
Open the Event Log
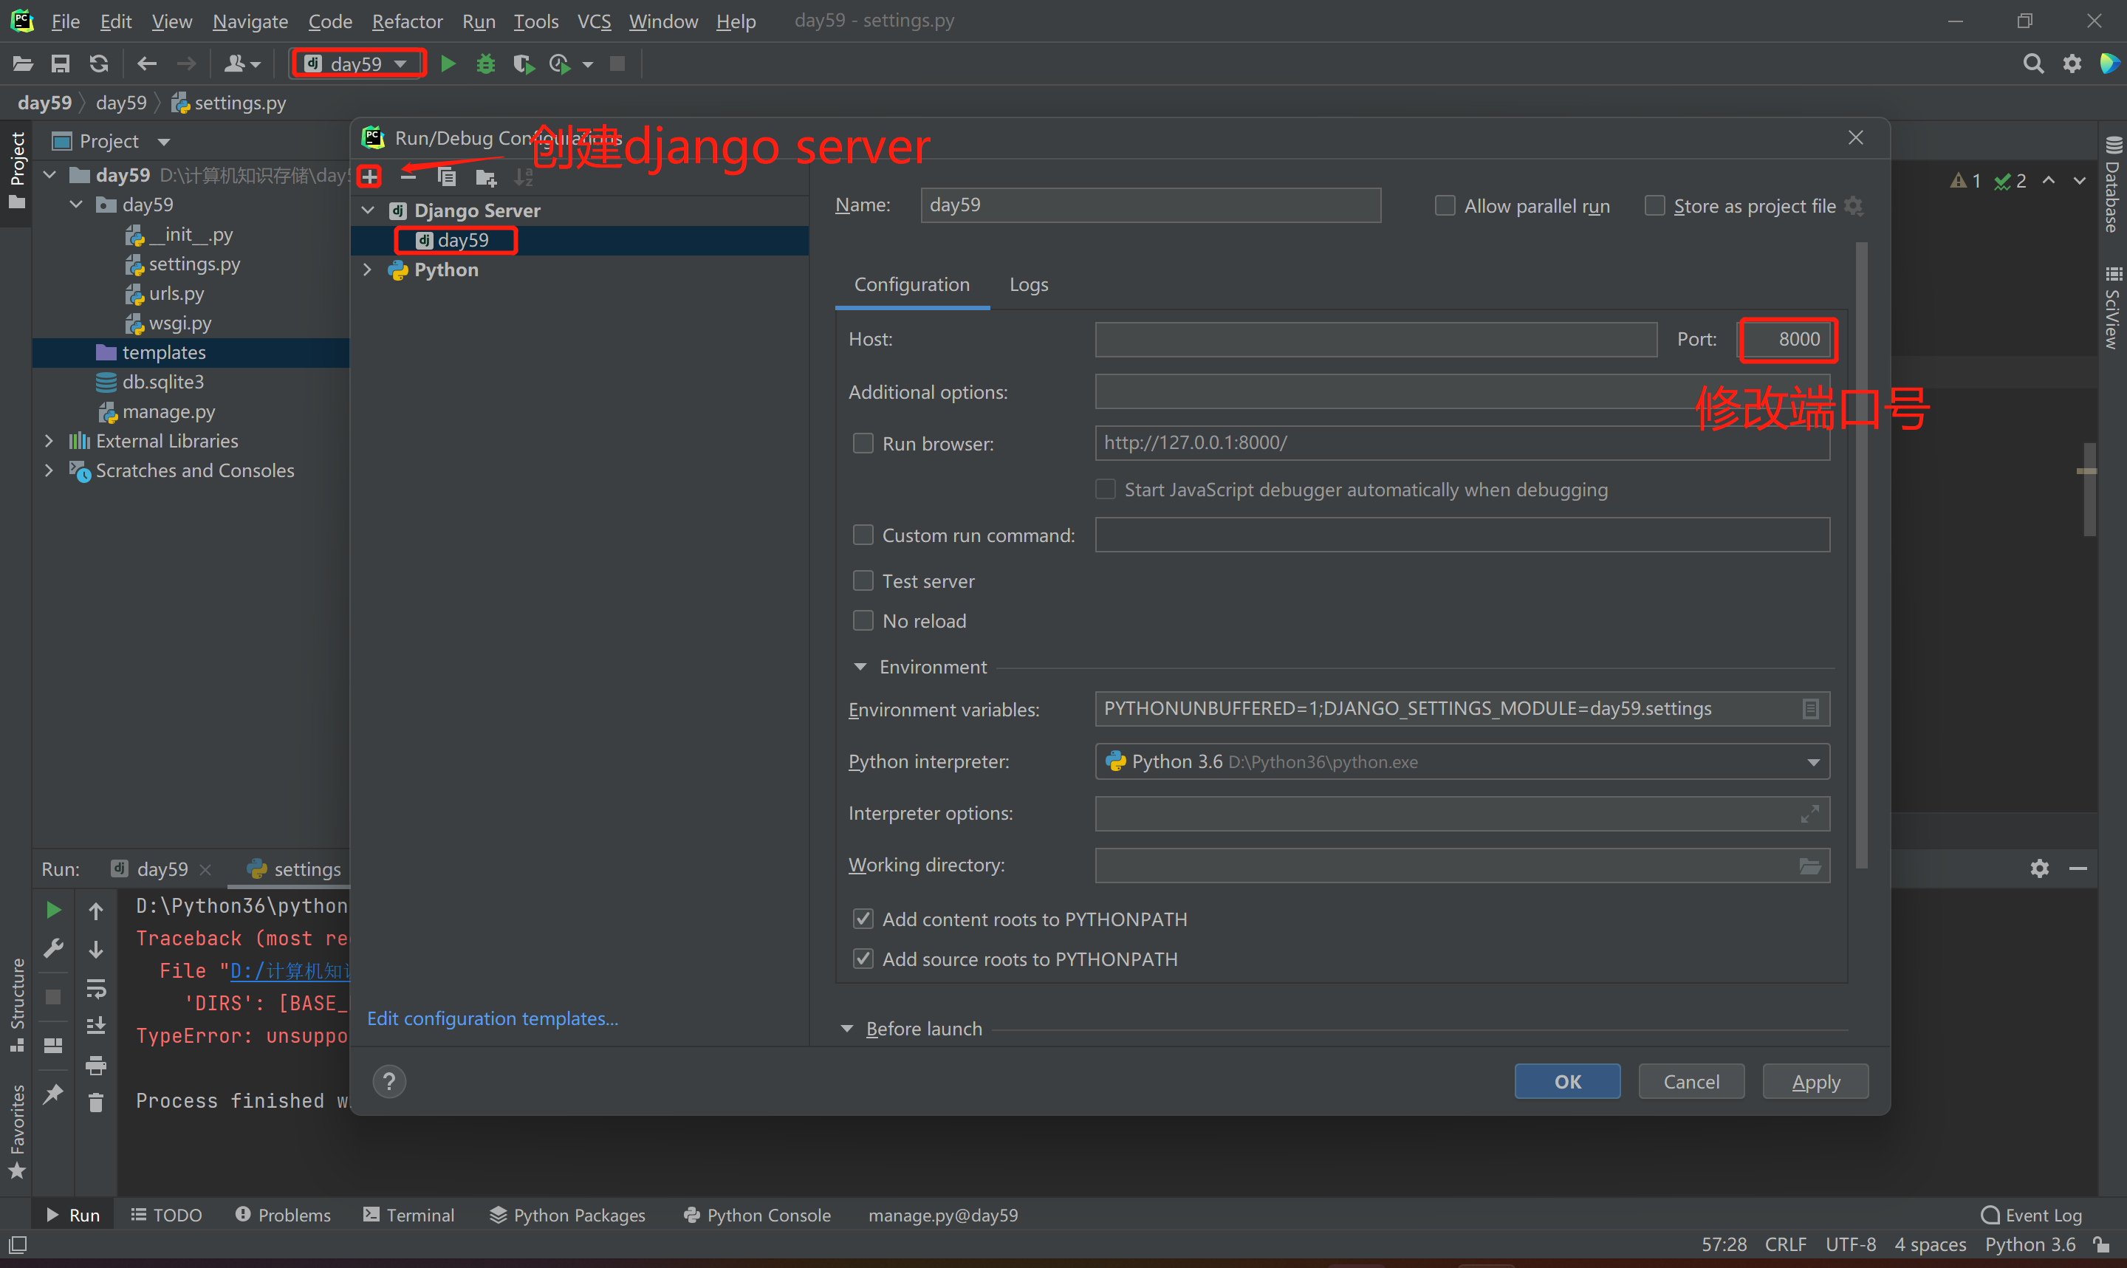click(2031, 1215)
